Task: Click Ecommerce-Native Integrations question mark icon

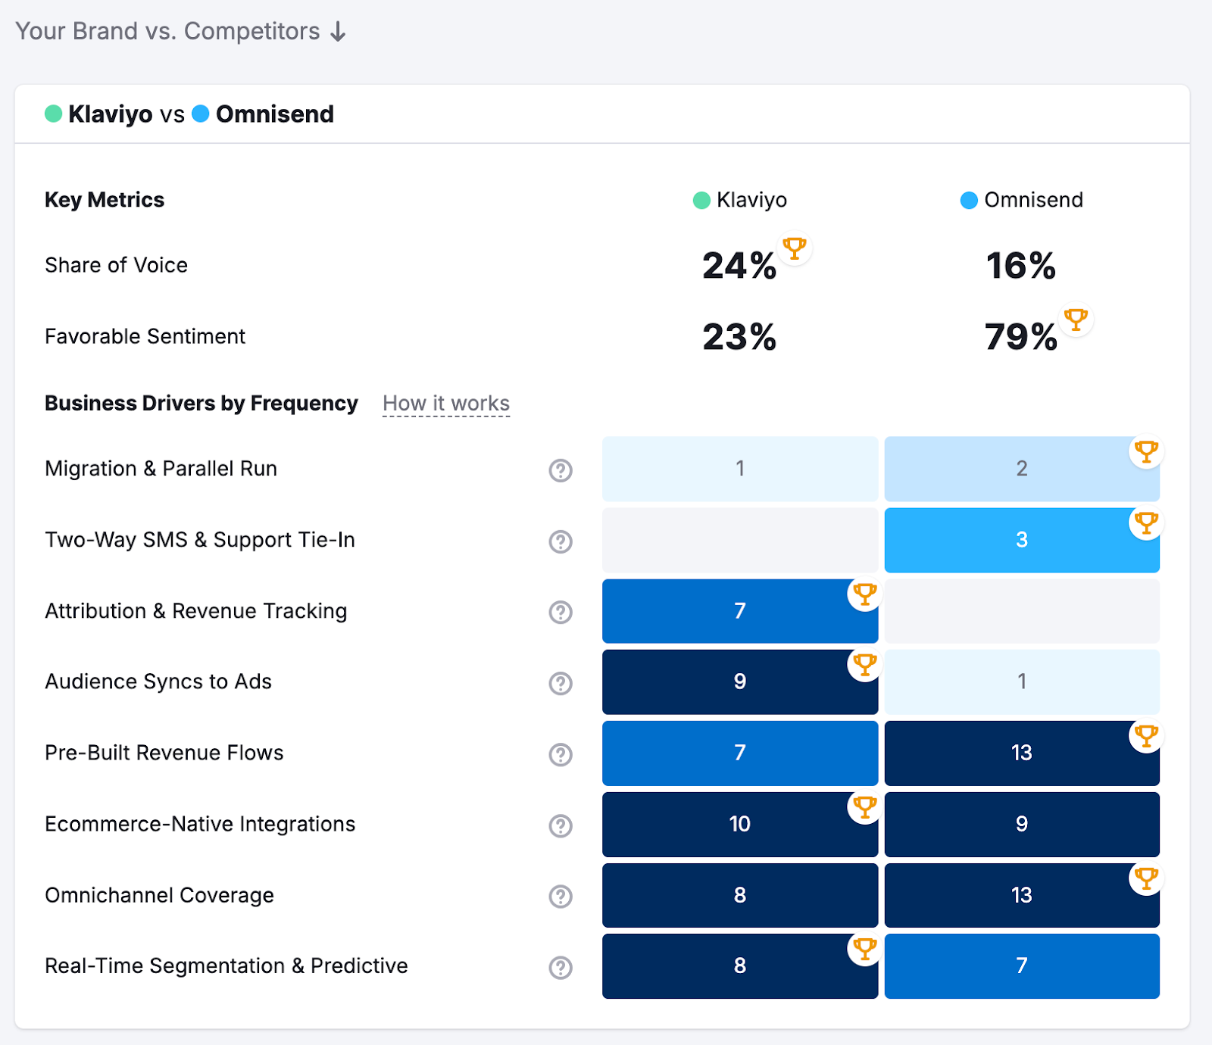Action: 561,825
